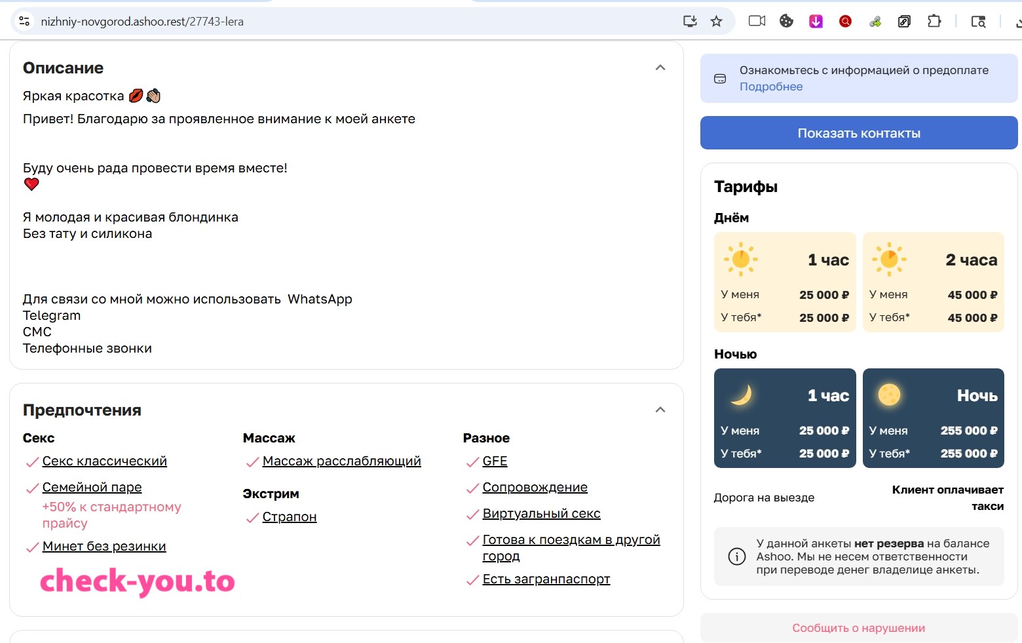Open the Подробнее prepayment link
Image resolution: width=1022 pixels, height=643 pixels.
pyautogui.click(x=771, y=87)
